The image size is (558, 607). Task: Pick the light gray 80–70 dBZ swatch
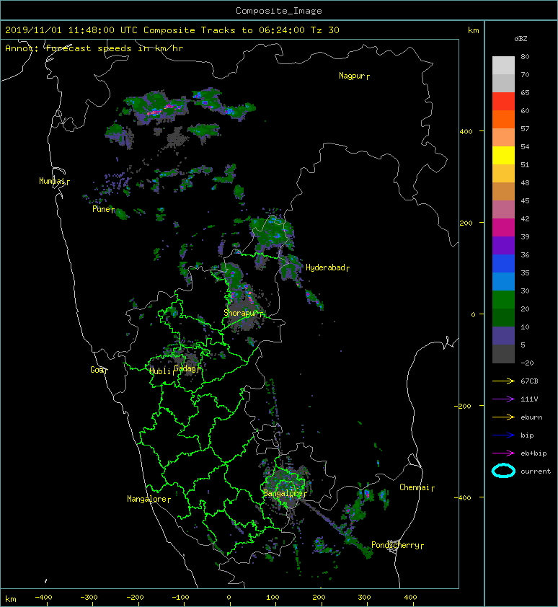(x=503, y=66)
